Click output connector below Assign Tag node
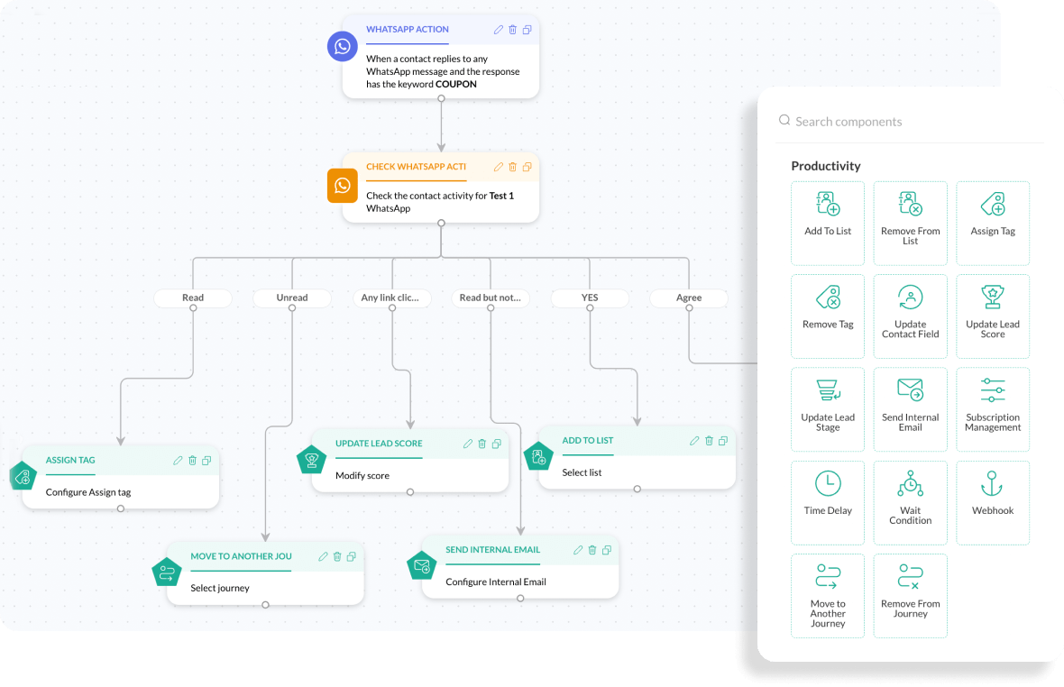The image size is (1064, 687). 121,508
